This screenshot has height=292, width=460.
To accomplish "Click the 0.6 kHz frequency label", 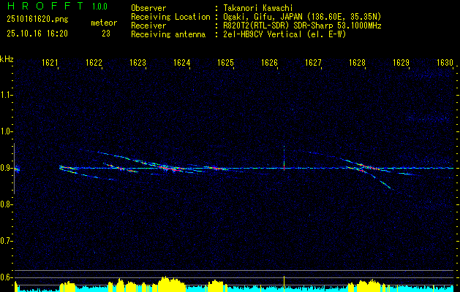I will point(6,277).
